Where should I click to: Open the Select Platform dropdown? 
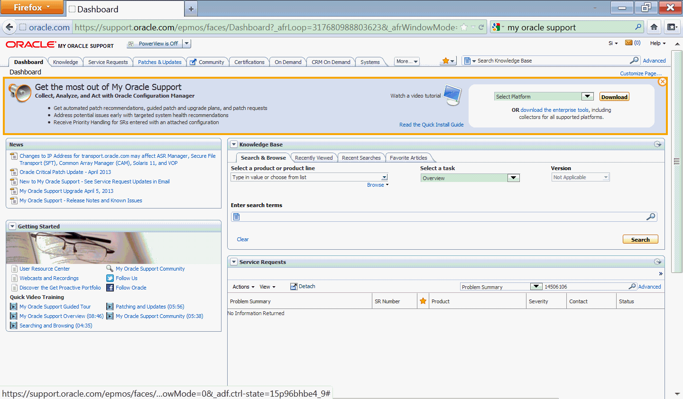tap(544, 96)
